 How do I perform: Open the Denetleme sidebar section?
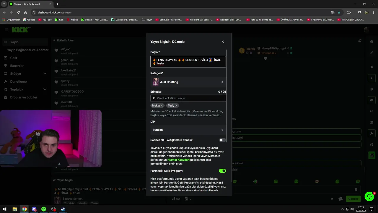pyautogui.click(x=18, y=81)
